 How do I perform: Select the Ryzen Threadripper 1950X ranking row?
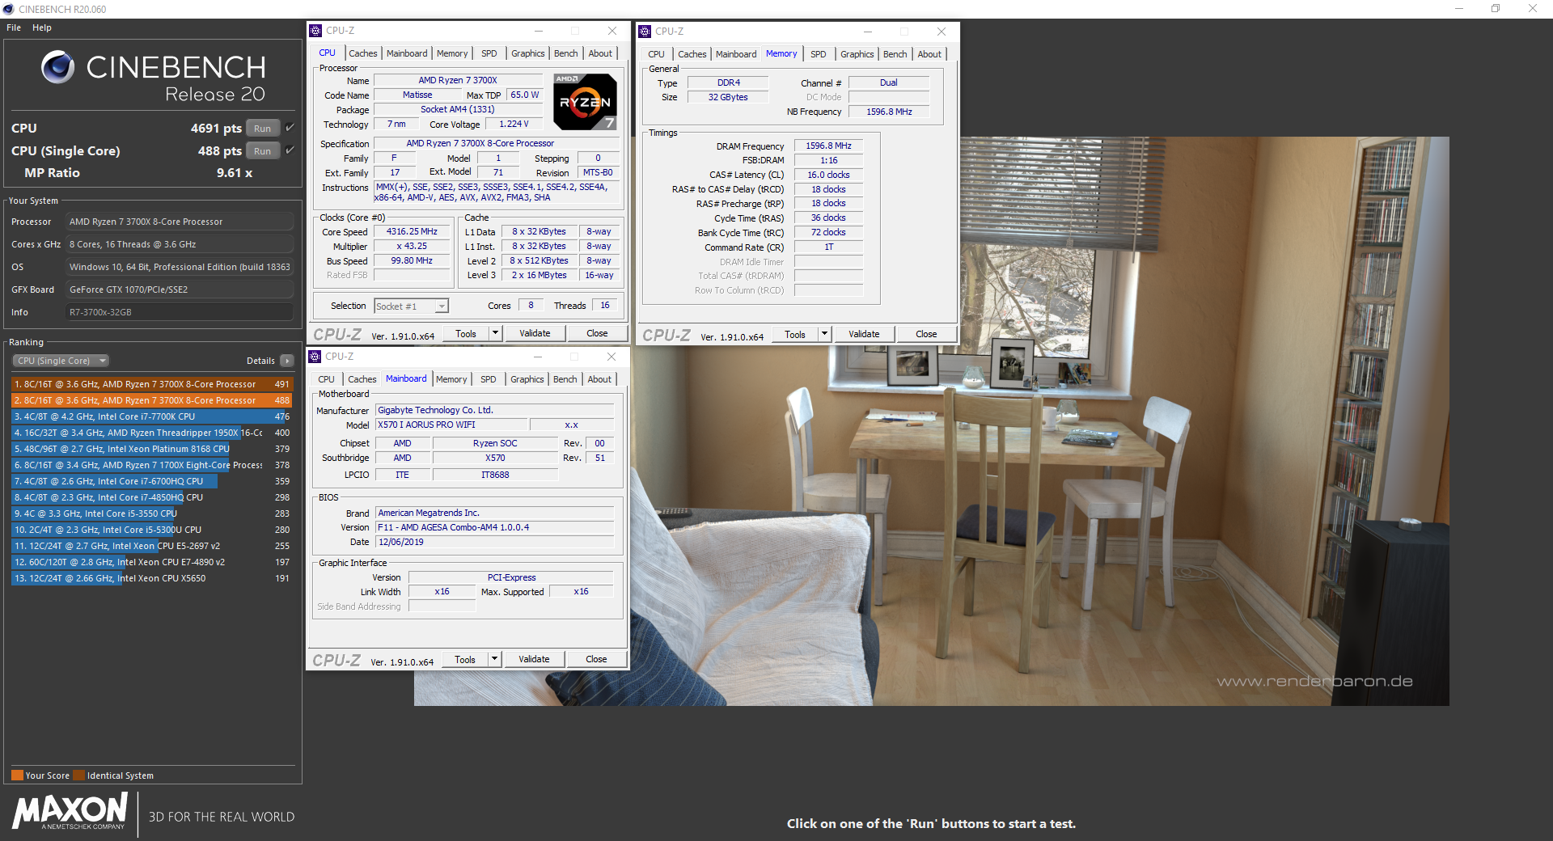[152, 433]
